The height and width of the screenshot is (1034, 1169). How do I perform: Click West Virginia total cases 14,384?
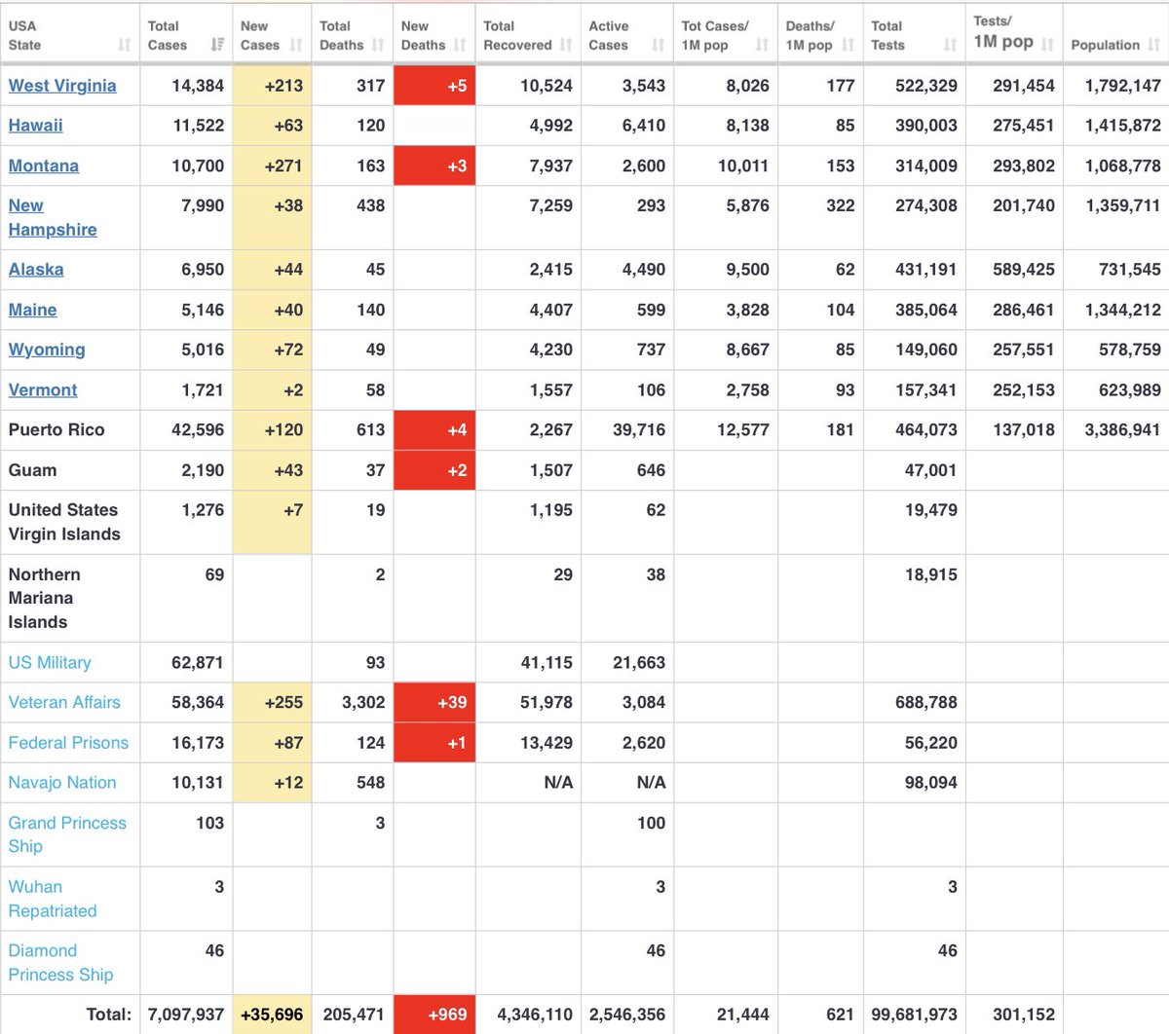[198, 86]
